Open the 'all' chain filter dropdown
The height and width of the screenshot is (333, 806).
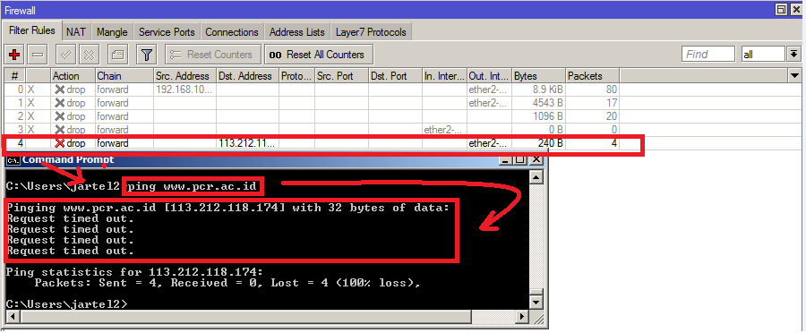click(794, 54)
